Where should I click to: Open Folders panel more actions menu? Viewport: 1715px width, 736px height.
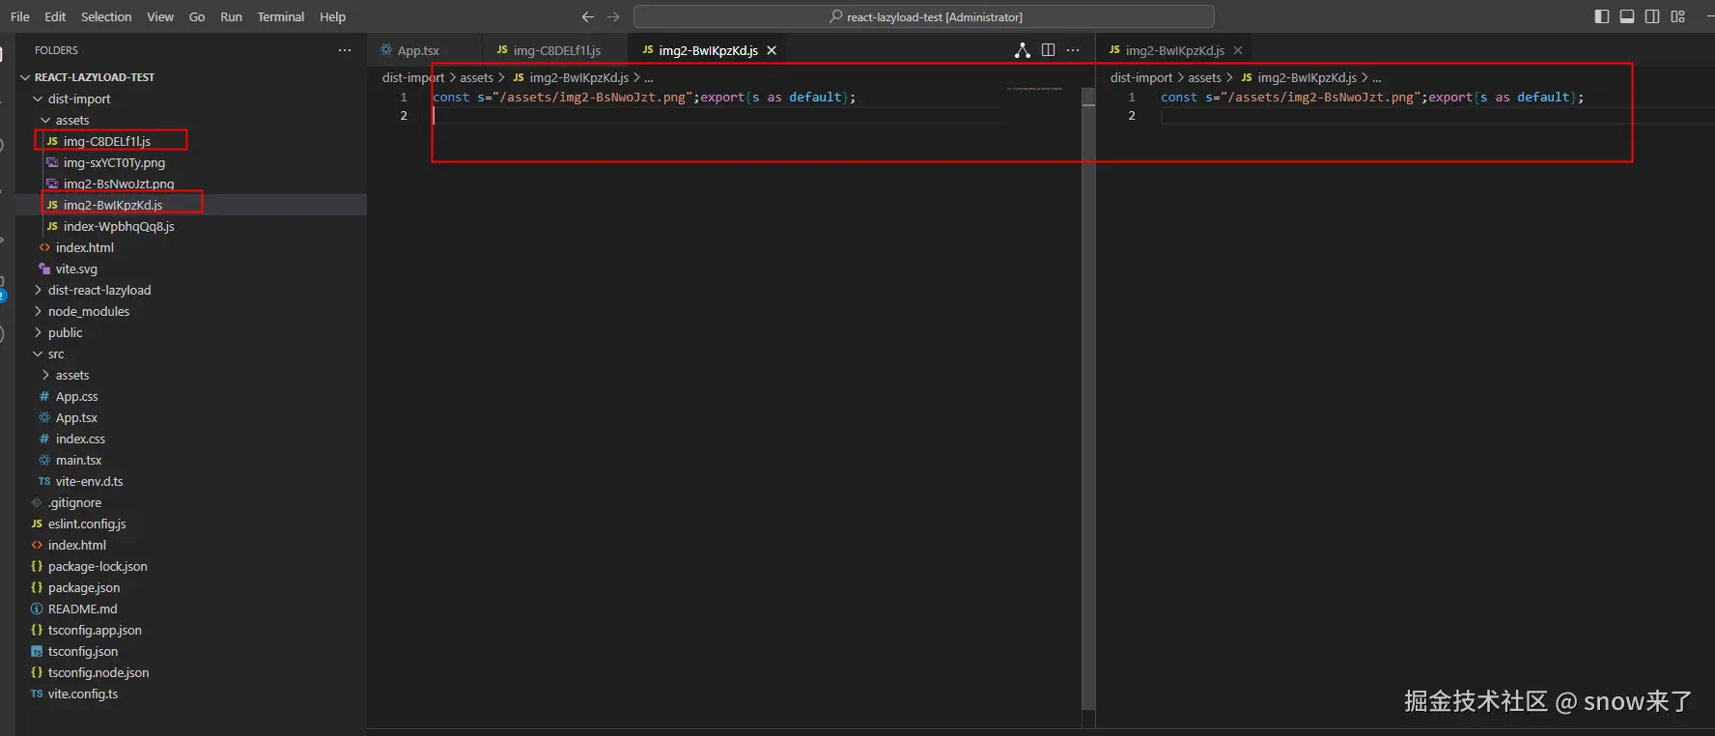point(345,50)
